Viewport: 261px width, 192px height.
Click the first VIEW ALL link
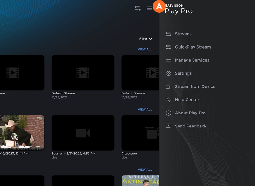coord(145,49)
